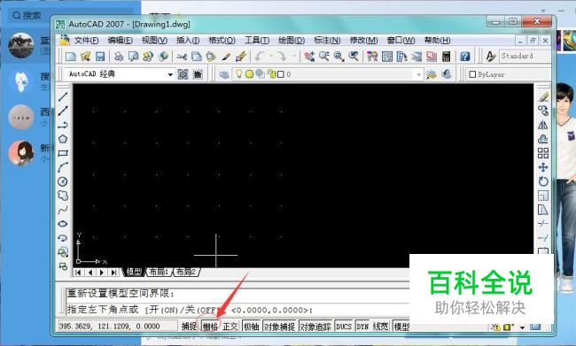This screenshot has height=346, width=576.
Task: Toggle 线宽 lineweight display
Action: click(x=380, y=327)
